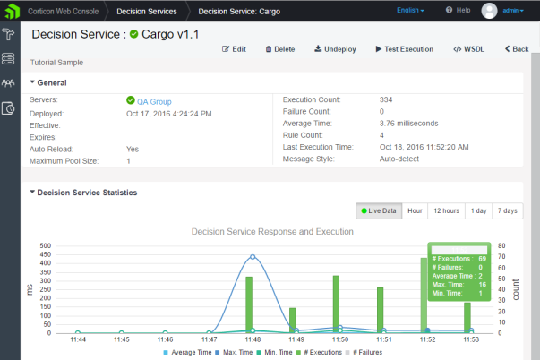This screenshot has height=360, width=540.
Task: Click the Edit button
Action: pyautogui.click(x=235, y=49)
